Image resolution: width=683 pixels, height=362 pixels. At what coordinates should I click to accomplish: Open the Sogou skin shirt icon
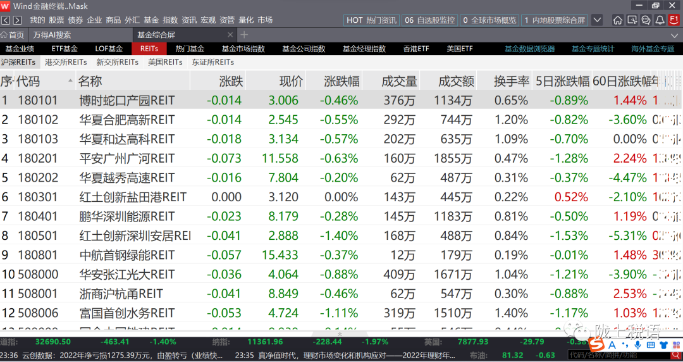coord(663,345)
